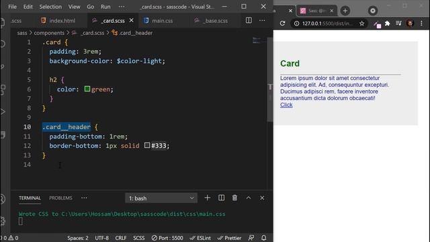Open the View menu
This screenshot has height=242, width=430.
click(74, 7)
